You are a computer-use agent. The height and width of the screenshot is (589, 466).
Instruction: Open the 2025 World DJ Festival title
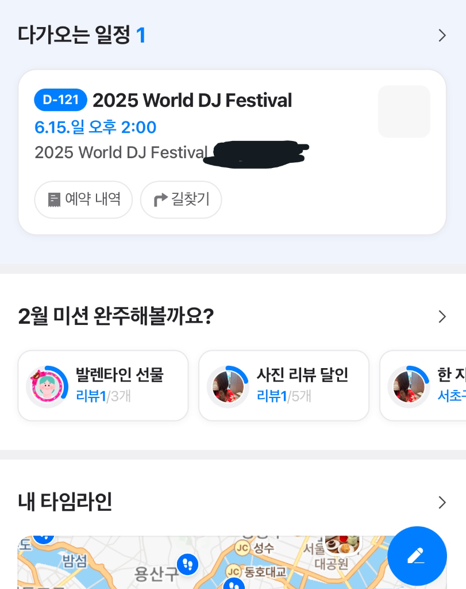click(192, 101)
